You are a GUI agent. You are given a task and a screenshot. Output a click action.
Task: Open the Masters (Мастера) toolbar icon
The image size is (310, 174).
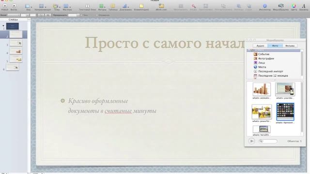pos(66,6)
